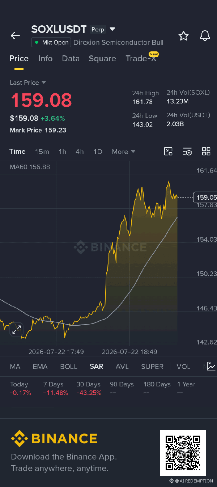Open the chart drawing tools icon
The width and height of the screenshot is (217, 487).
tap(168, 152)
